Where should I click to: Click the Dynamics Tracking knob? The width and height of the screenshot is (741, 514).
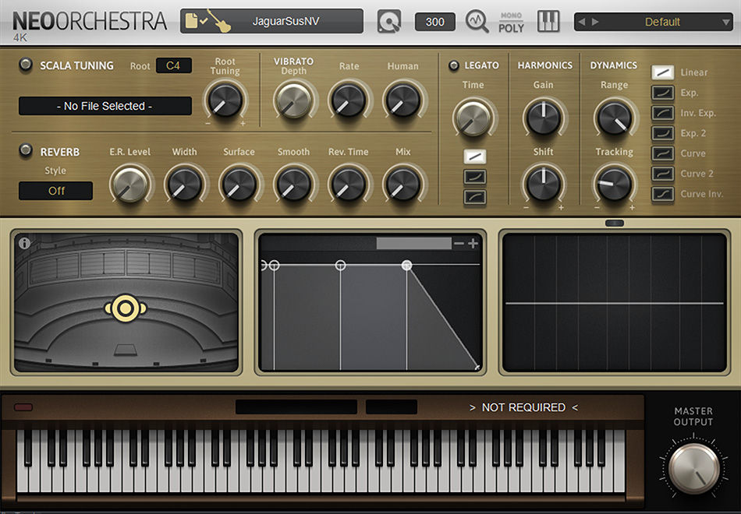tap(615, 183)
